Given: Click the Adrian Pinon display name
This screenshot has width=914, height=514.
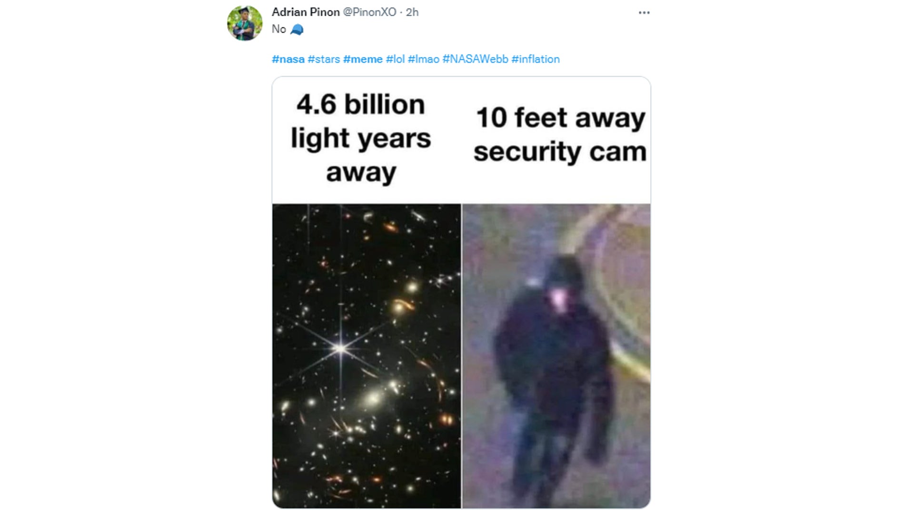Looking at the screenshot, I should 306,12.
